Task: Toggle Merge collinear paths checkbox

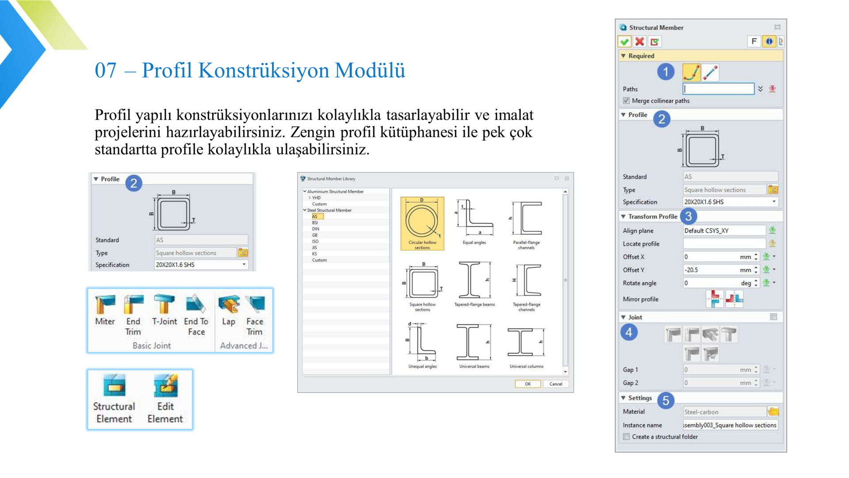Action: (x=626, y=101)
